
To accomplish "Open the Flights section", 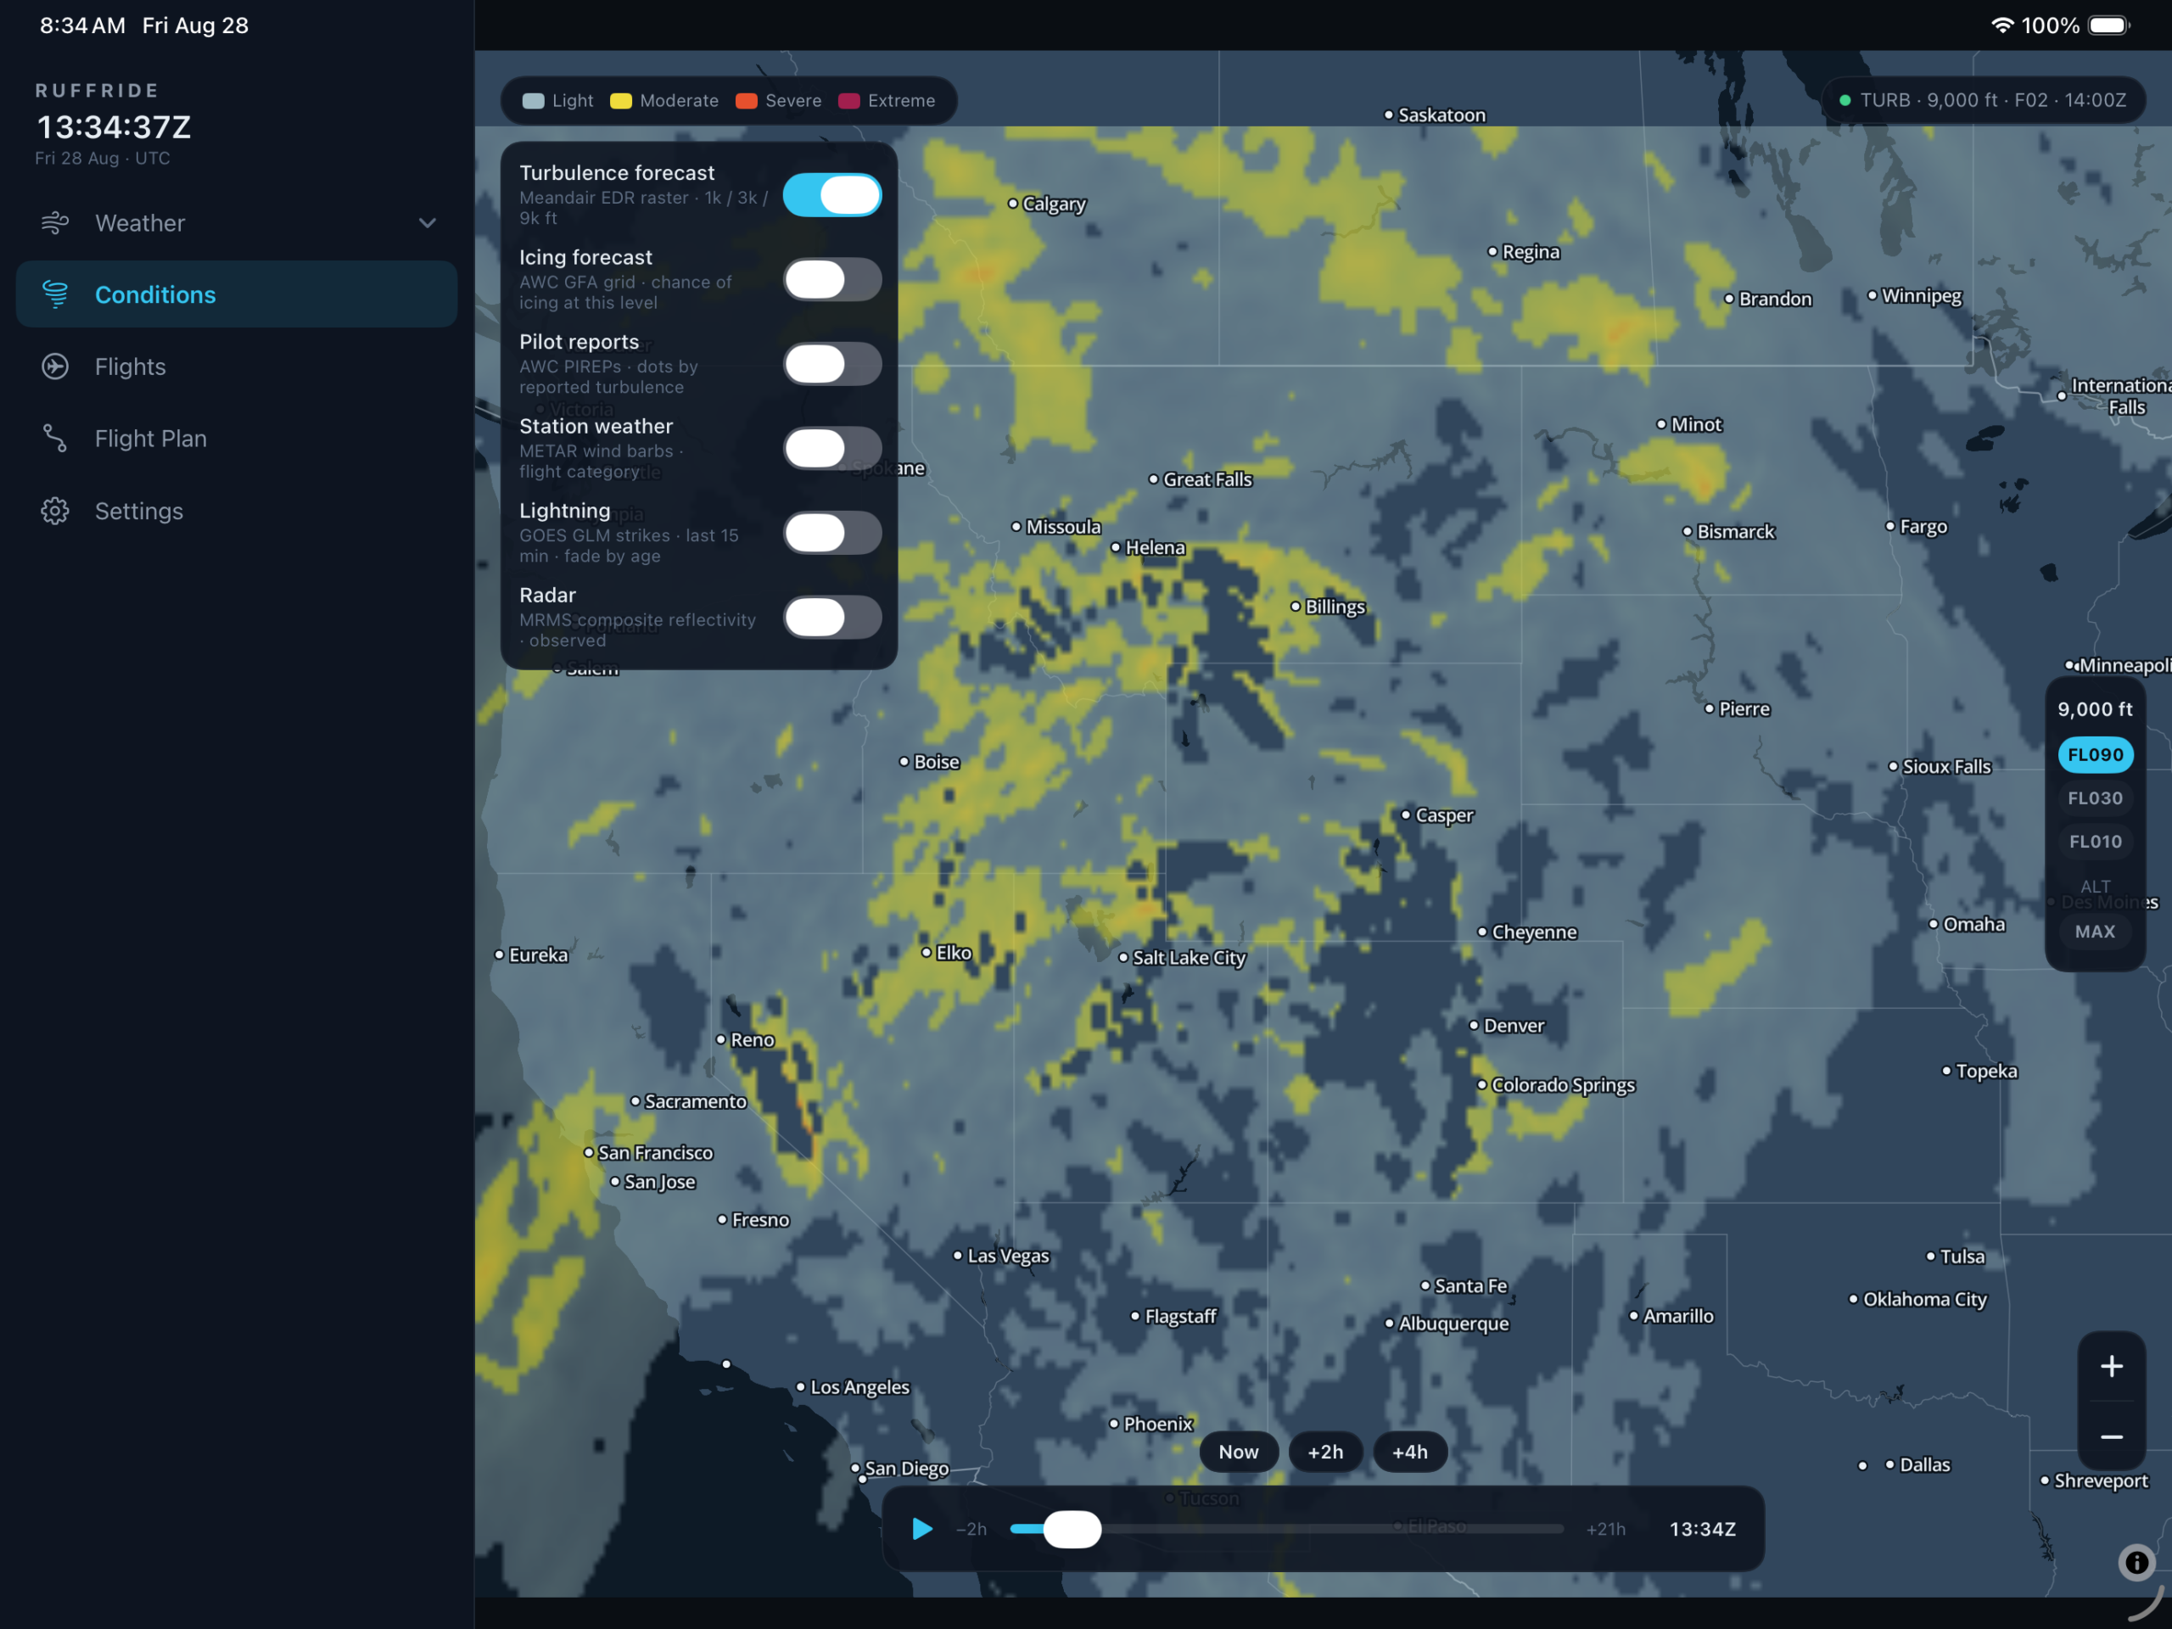I will tap(237, 367).
